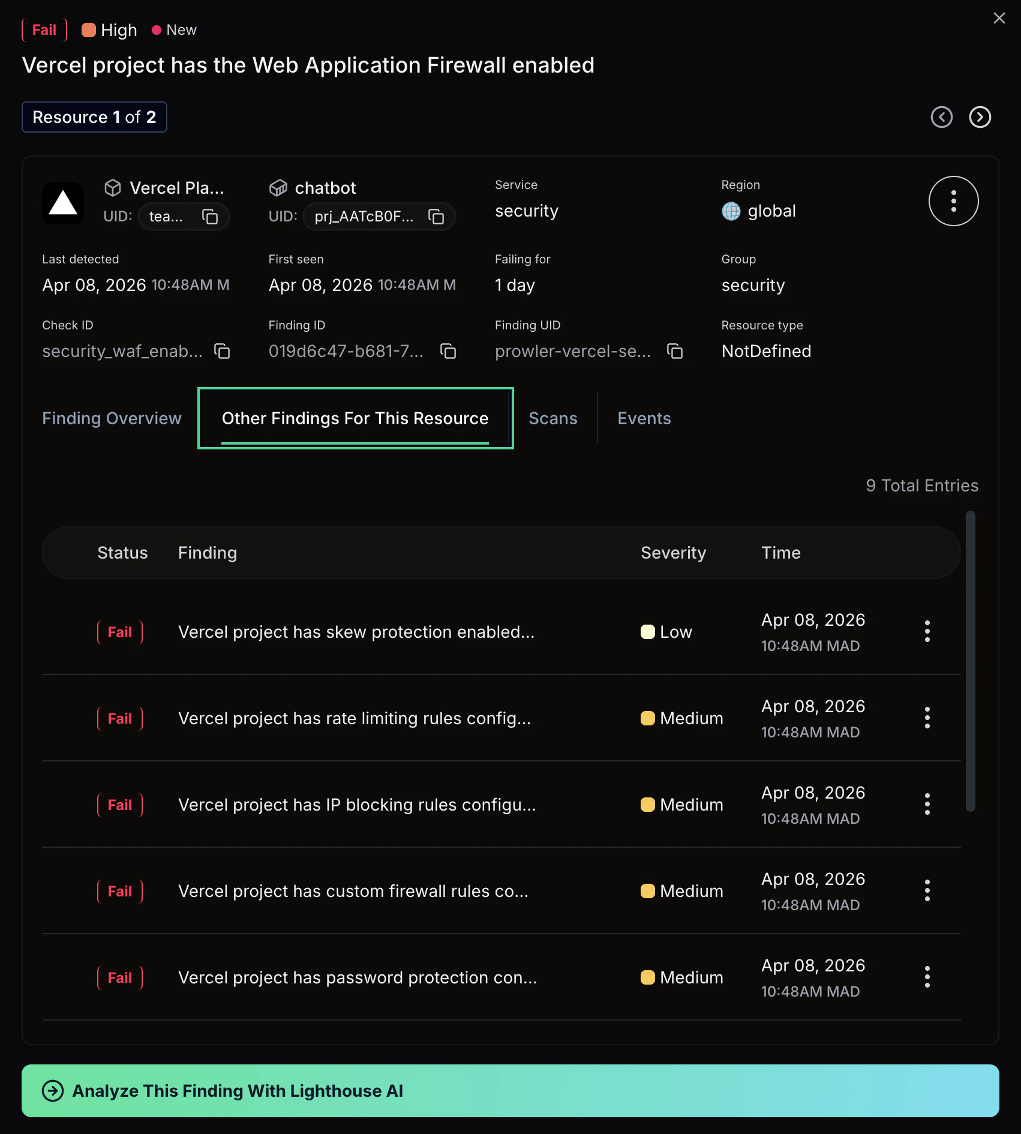This screenshot has height=1134, width=1021.
Task: Click the 'Vercel Pla...' provider name
Action: click(x=177, y=188)
